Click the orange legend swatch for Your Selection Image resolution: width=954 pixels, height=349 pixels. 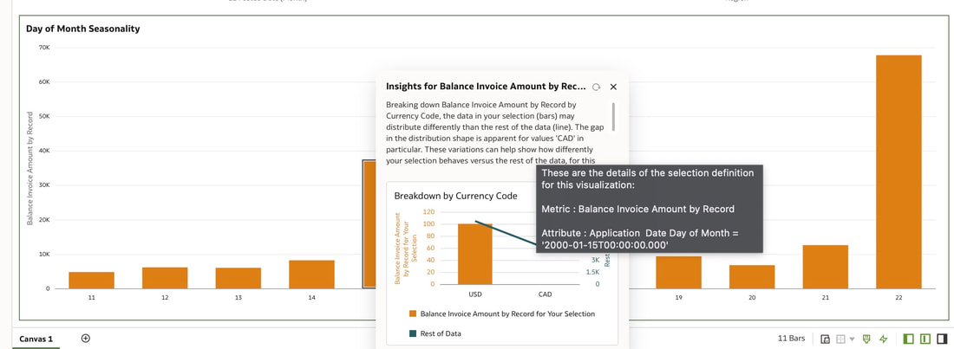click(413, 313)
